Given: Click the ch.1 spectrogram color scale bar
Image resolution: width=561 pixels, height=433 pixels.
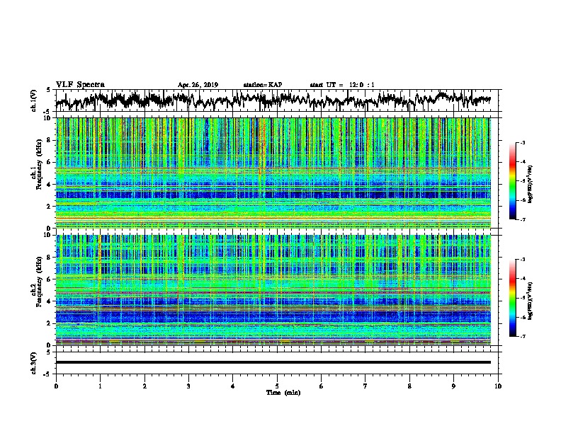Looking at the screenshot, I should click(512, 181).
